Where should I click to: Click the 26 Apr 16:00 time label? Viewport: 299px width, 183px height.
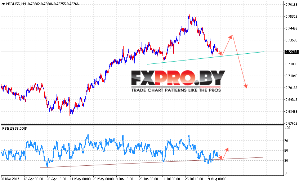pos(57,179)
